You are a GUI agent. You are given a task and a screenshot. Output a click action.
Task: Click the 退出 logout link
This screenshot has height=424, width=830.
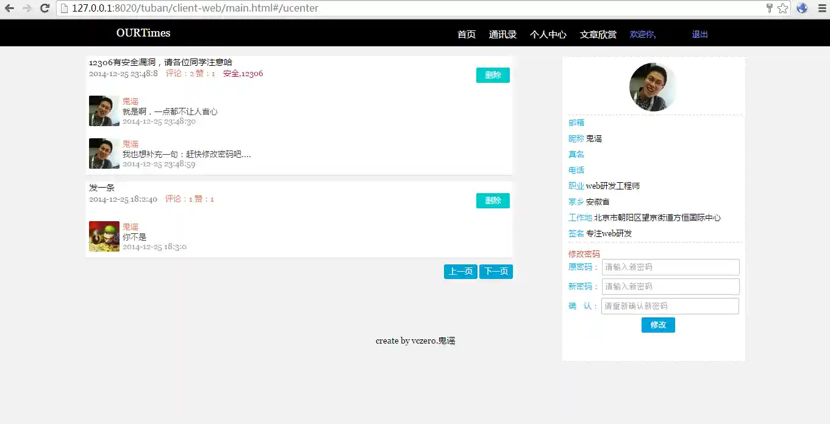[x=699, y=35]
